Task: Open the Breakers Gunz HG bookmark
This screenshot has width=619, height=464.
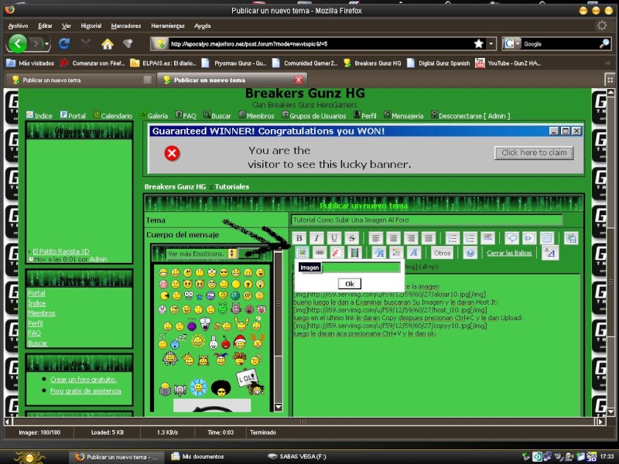Action: [373, 63]
